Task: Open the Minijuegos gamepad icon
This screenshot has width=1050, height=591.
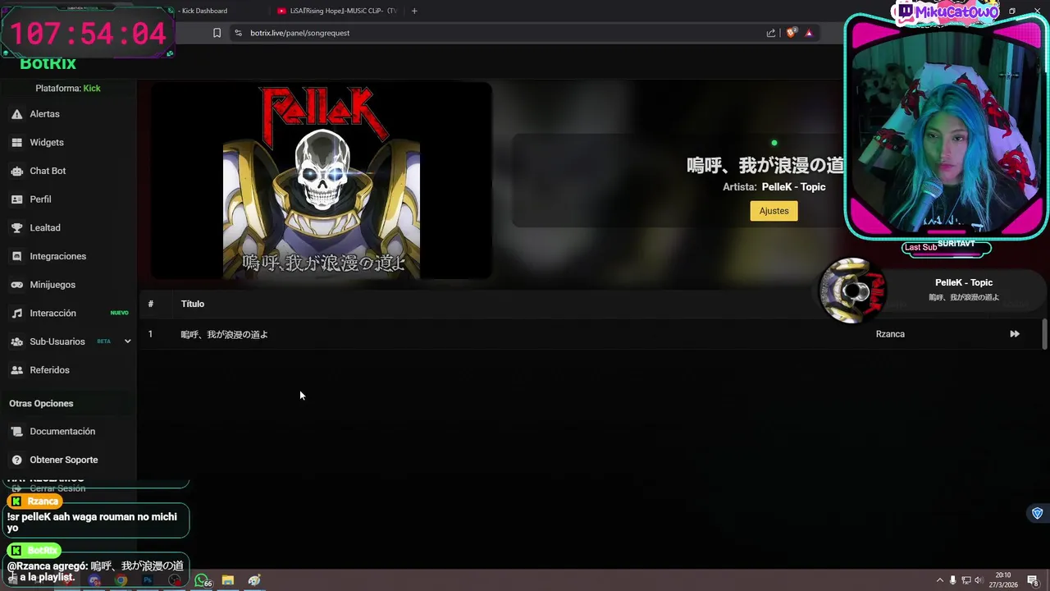Action: [16, 285]
